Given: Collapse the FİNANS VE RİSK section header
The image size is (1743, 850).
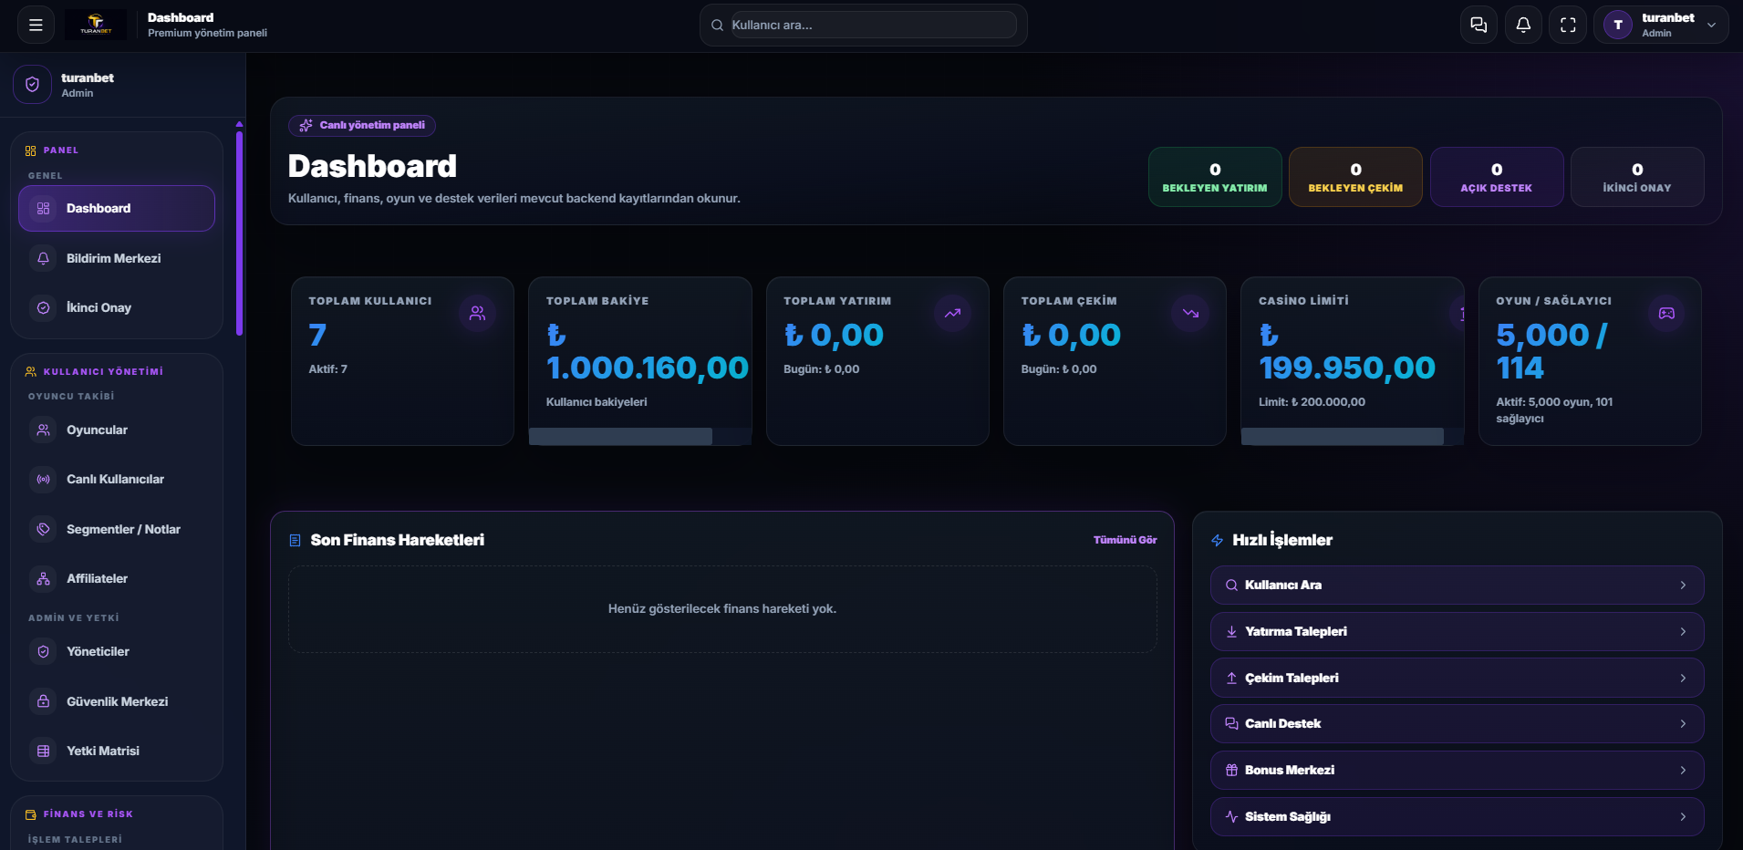Looking at the screenshot, I should point(79,814).
